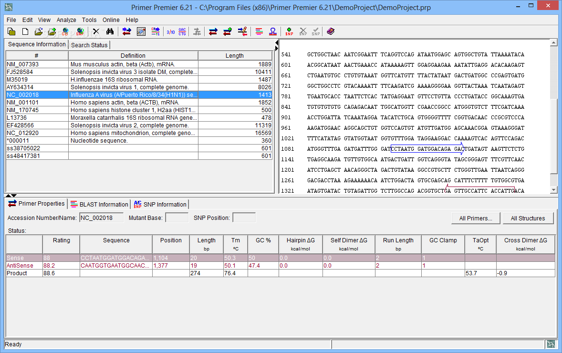562x353 pixels.
Task: Select the L13736 Moraxella catarrhalis row
Action: (139, 117)
